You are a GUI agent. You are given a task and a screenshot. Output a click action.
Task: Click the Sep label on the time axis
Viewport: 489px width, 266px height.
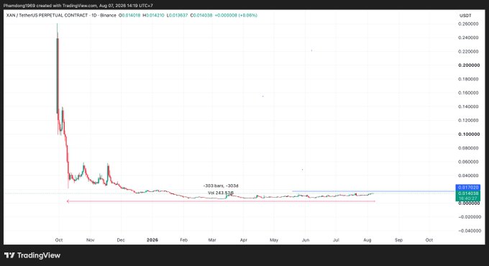tap(399, 240)
